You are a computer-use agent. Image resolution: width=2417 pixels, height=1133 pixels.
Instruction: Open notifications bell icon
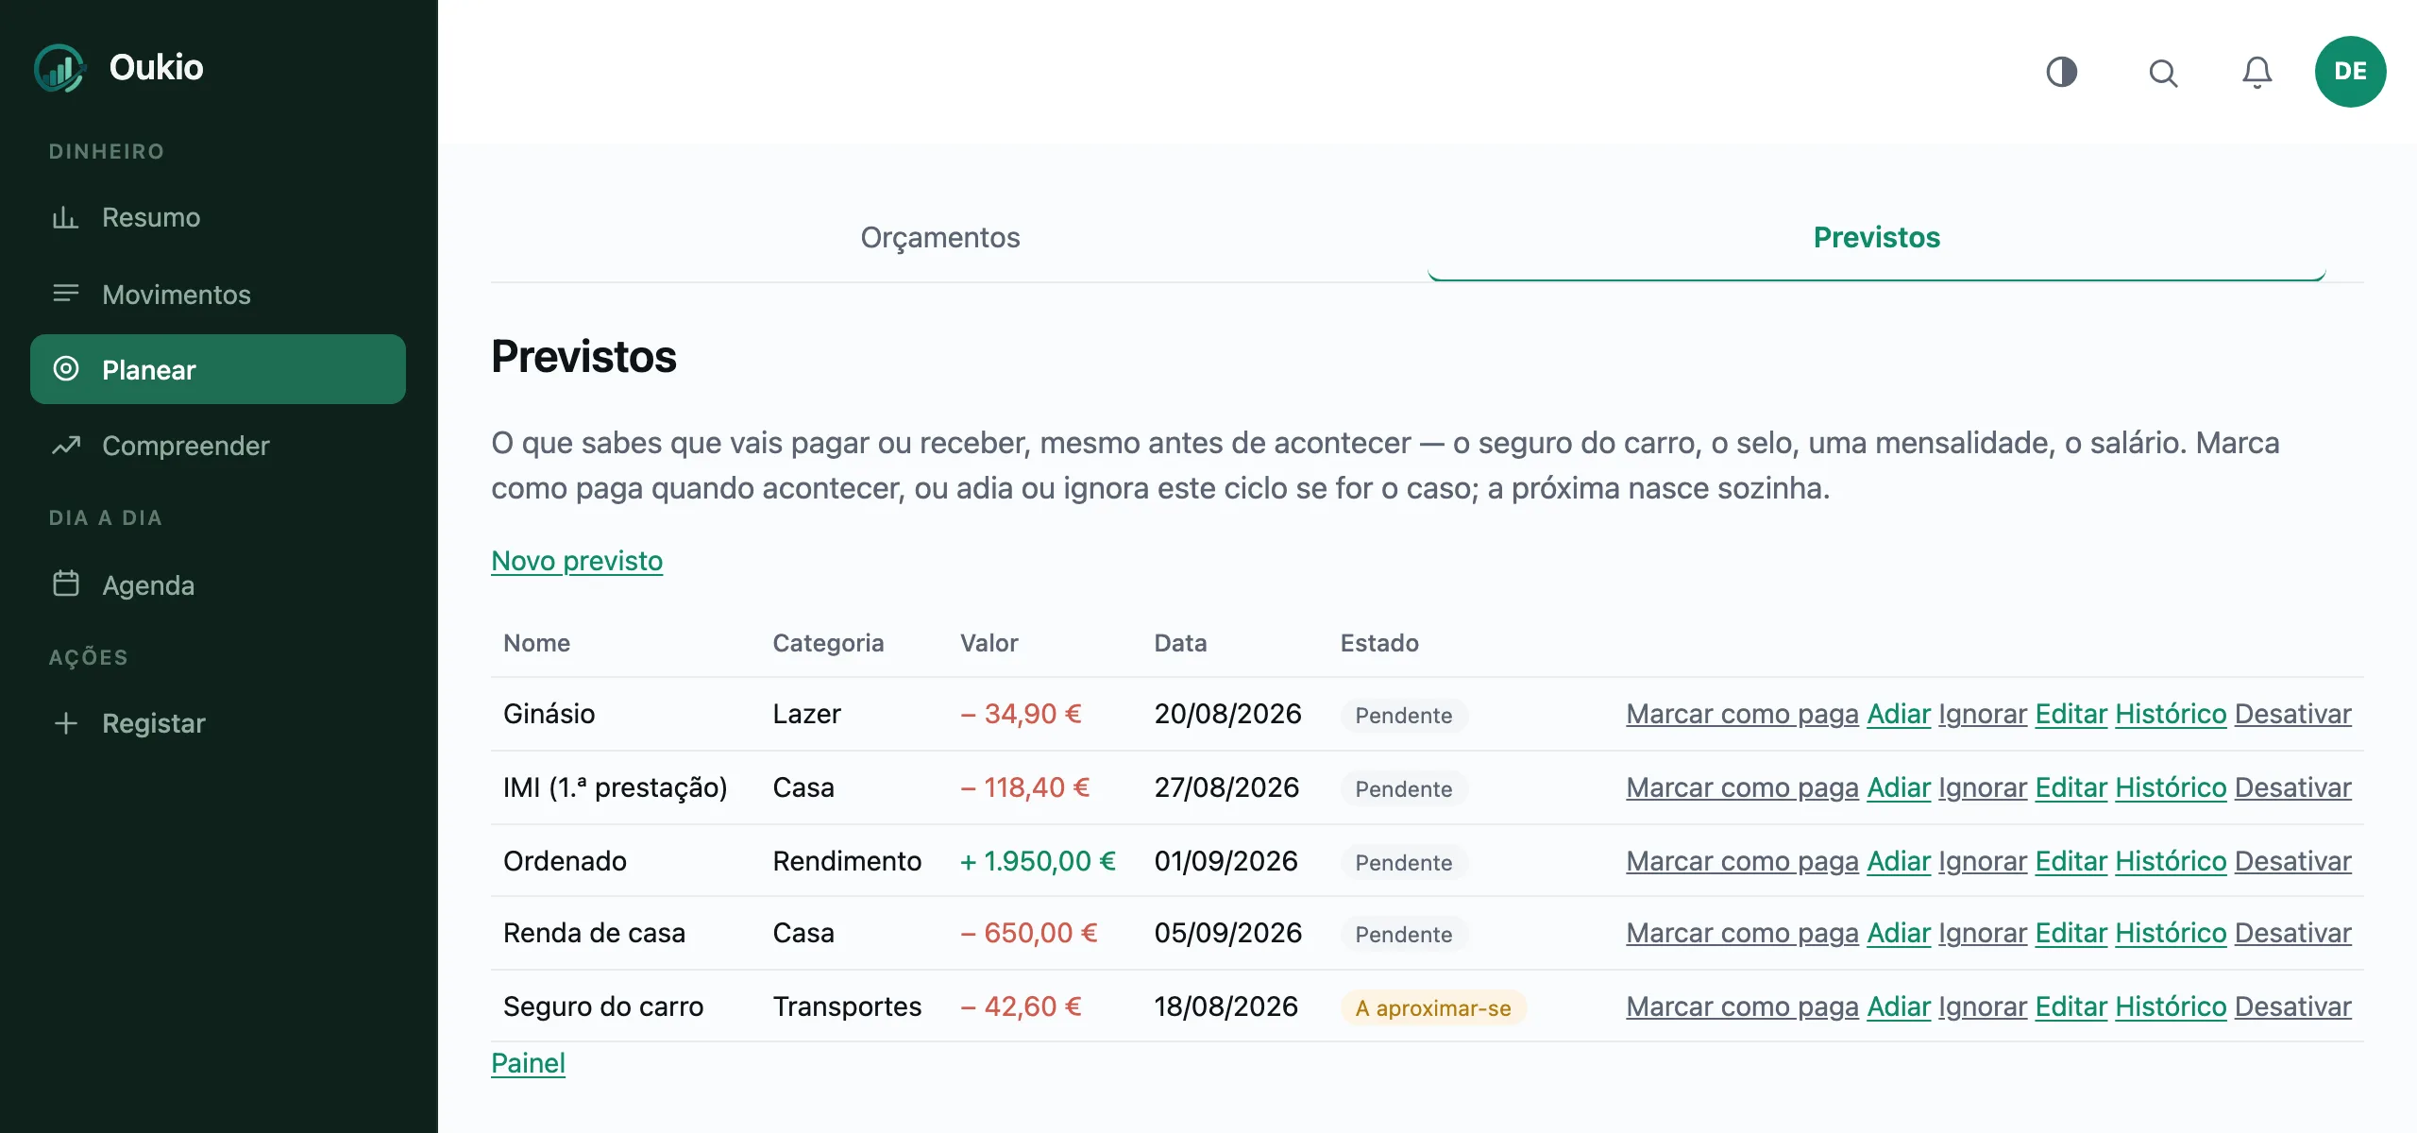pos(2256,72)
